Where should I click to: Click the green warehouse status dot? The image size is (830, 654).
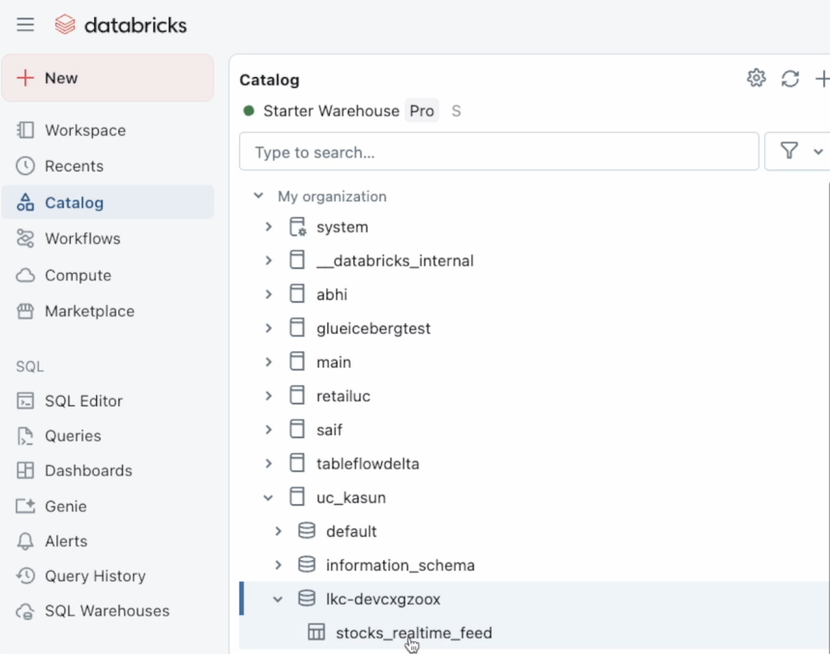(249, 111)
